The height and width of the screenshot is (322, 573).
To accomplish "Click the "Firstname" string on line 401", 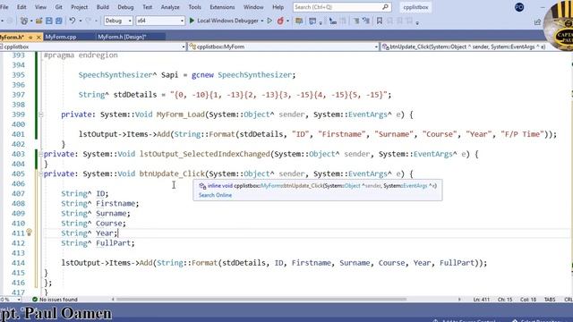I will (343, 134).
